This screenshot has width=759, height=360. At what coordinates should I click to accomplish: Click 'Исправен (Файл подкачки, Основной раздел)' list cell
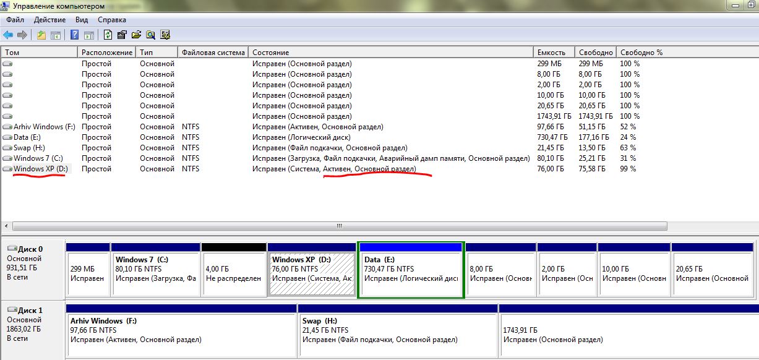pyautogui.click(x=330, y=148)
